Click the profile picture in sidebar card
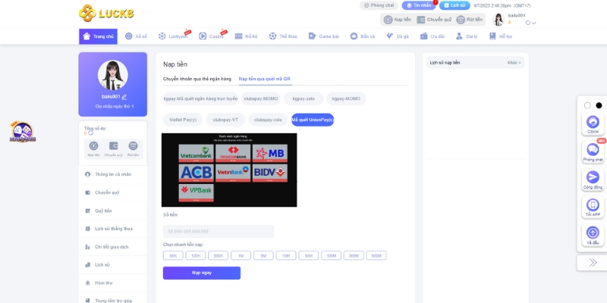 click(112, 75)
